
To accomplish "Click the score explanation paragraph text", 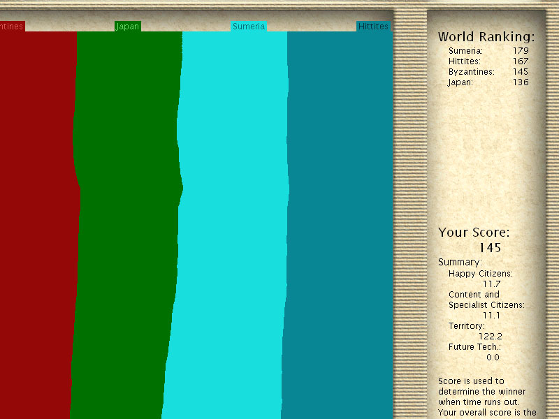I will [486, 397].
